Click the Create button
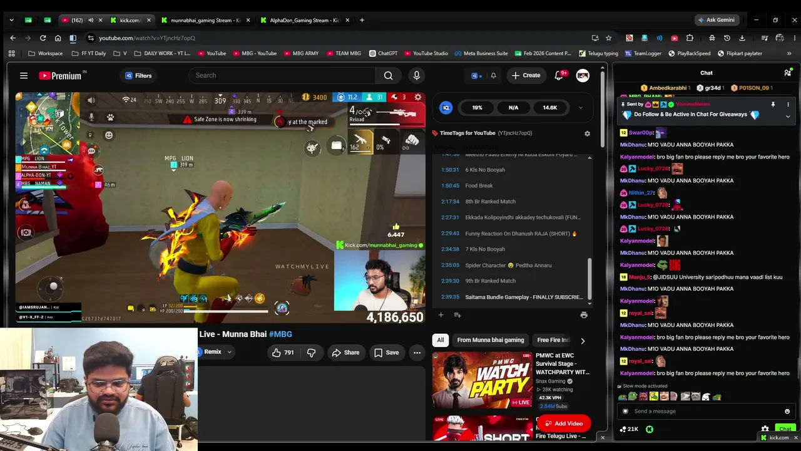Viewport: 801px width, 451px height. [x=526, y=76]
